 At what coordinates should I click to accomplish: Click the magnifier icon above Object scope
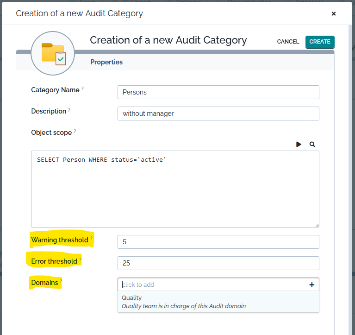pos(312,145)
